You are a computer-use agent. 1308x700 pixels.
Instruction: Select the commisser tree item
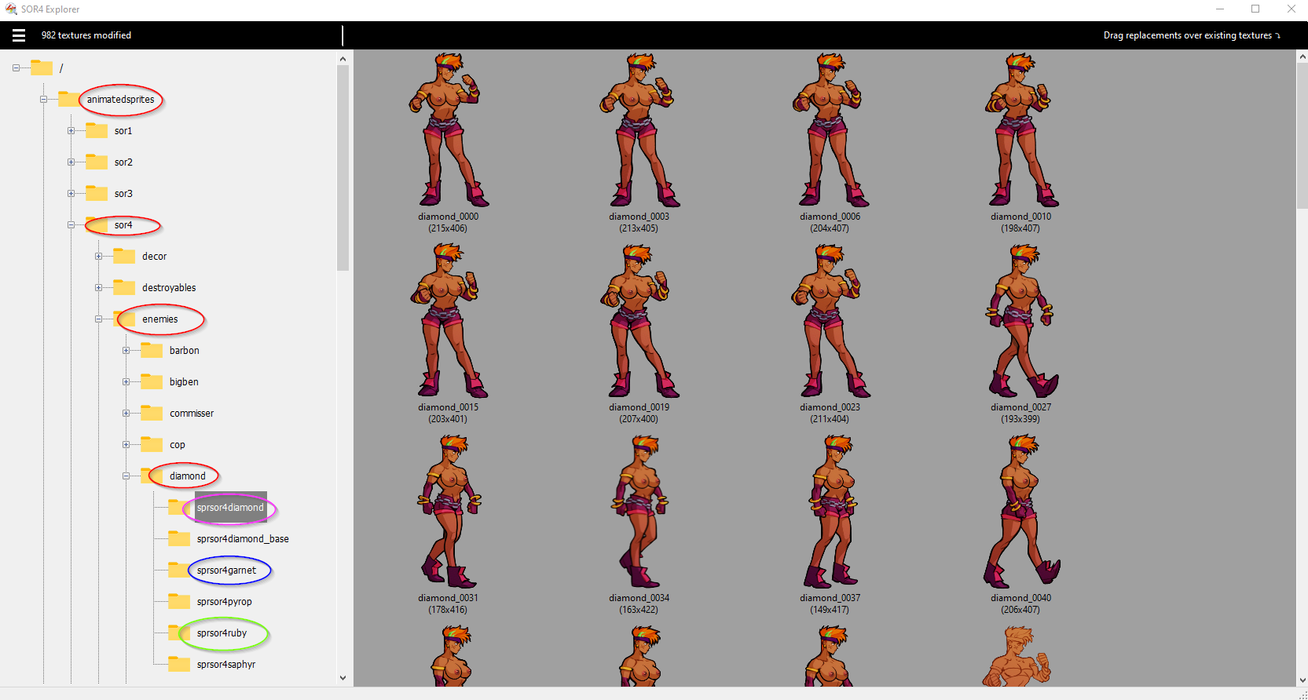tap(192, 414)
